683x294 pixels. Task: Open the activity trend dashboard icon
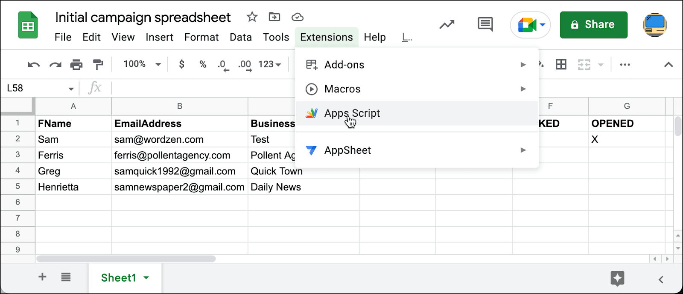(447, 25)
